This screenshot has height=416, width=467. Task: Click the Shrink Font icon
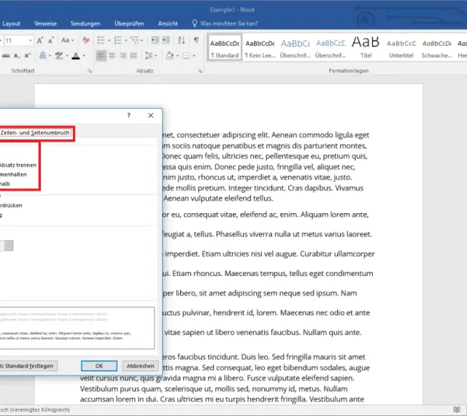51,41
